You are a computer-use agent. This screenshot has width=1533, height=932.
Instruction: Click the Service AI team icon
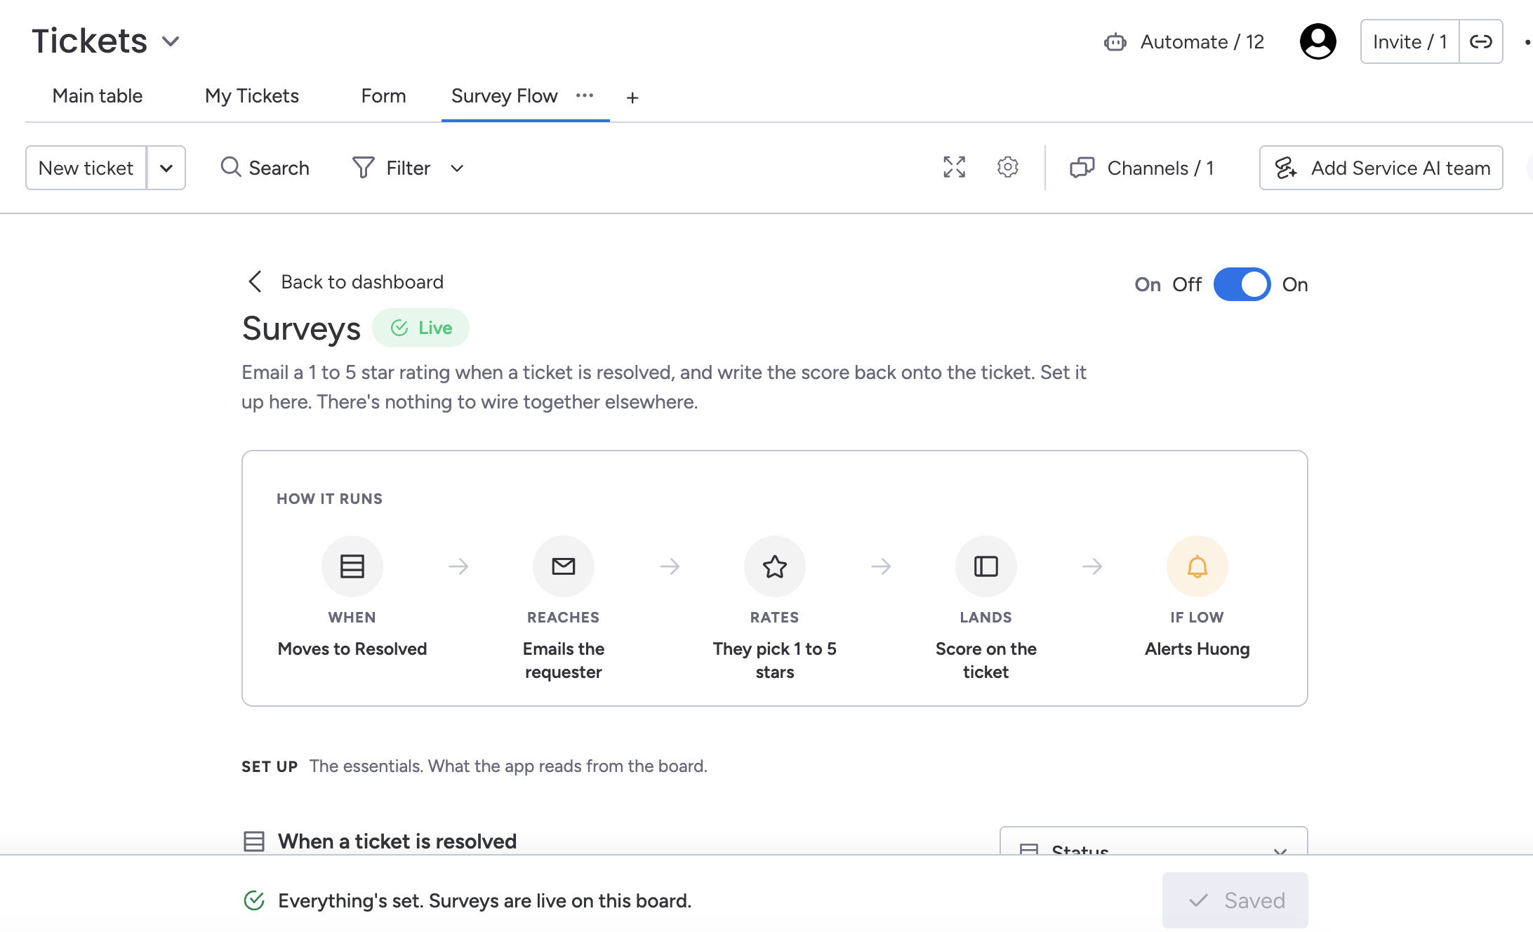[1286, 168]
